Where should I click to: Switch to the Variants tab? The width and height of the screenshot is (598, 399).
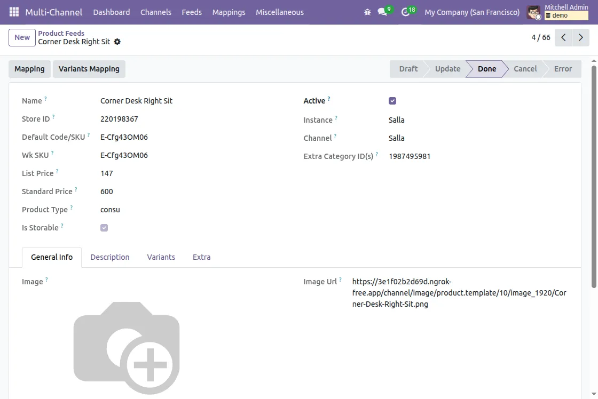(x=161, y=257)
